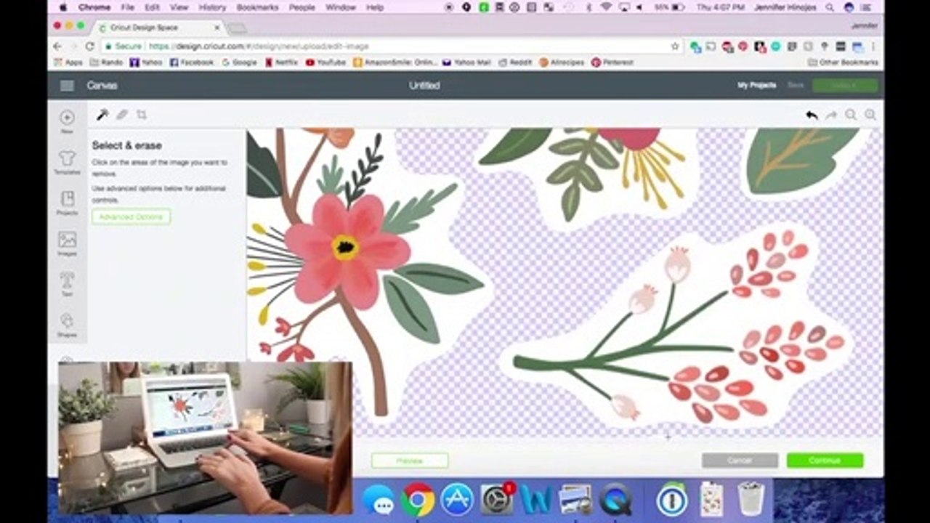Undo the last erase action
The image size is (930, 523).
coord(812,115)
